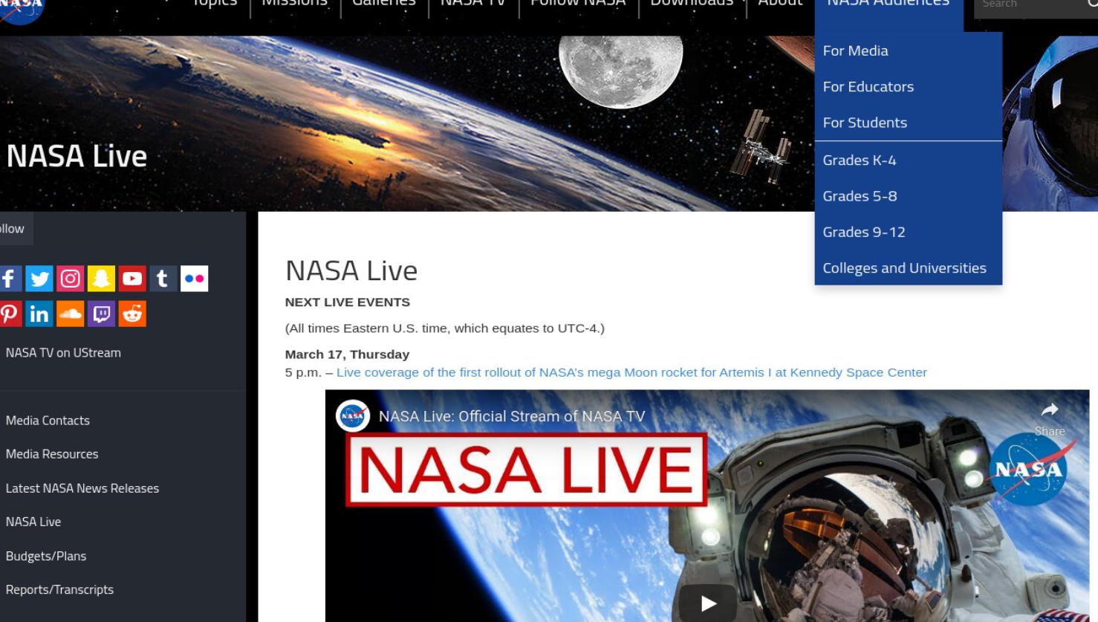The width and height of the screenshot is (1098, 622).
Task: Click the NASA Live page heading
Action: [351, 270]
